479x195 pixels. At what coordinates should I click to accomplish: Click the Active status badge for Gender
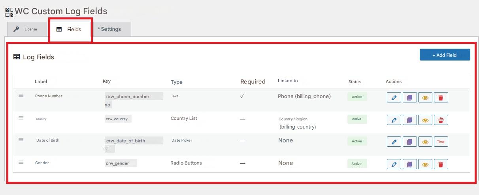click(356, 164)
